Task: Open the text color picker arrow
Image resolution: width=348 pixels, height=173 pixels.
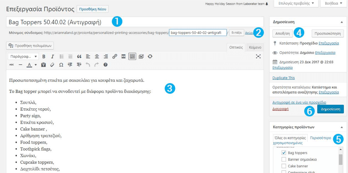Action: (36, 65)
